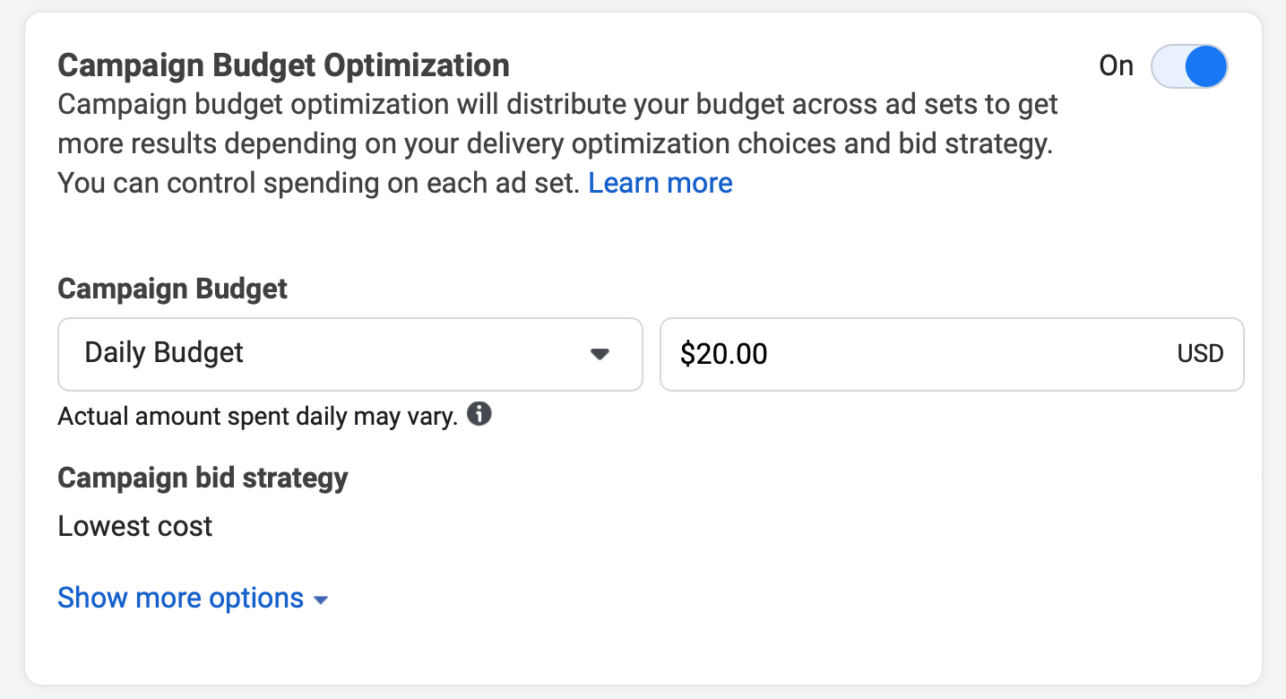
Task: Click the Campaign bid strategy label
Action: 203,478
